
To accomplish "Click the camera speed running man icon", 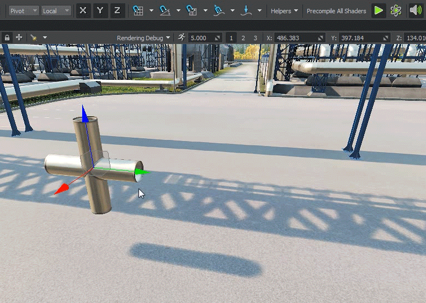I will [x=182, y=37].
